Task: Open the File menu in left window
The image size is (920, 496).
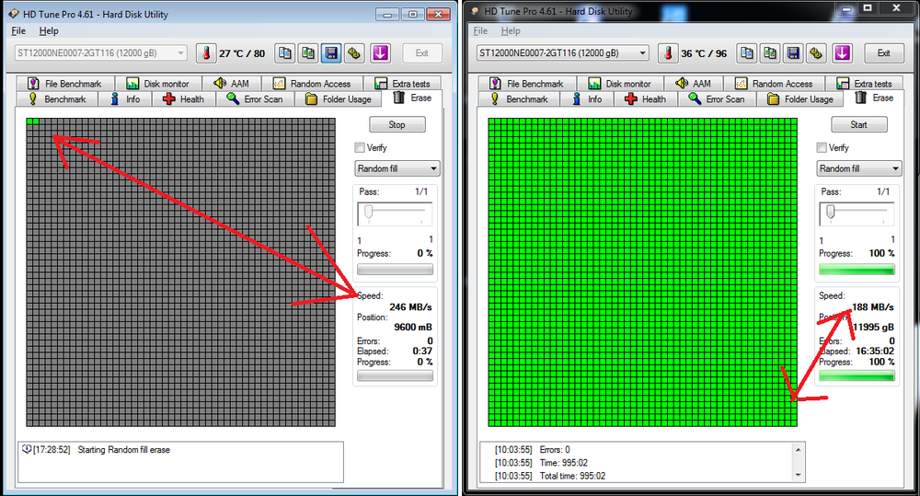Action: coord(18,30)
